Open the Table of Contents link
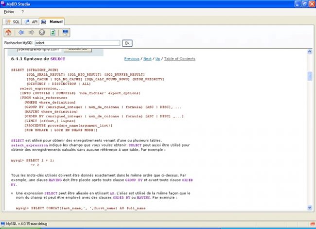The width and height of the screenshot is (316, 229). coord(179,59)
